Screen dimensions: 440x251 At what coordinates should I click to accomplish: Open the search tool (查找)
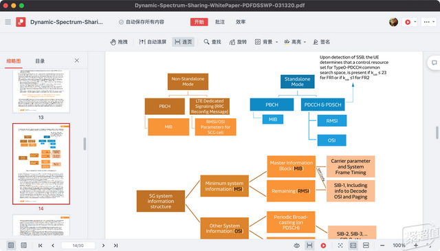click(212, 42)
